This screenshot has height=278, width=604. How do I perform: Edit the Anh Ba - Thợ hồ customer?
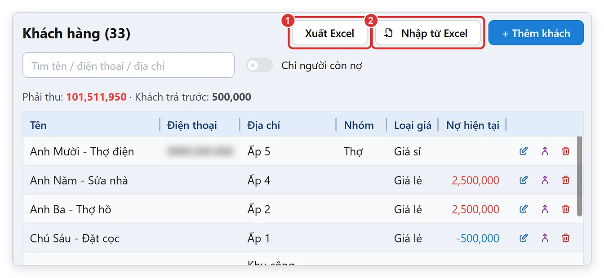(x=524, y=209)
